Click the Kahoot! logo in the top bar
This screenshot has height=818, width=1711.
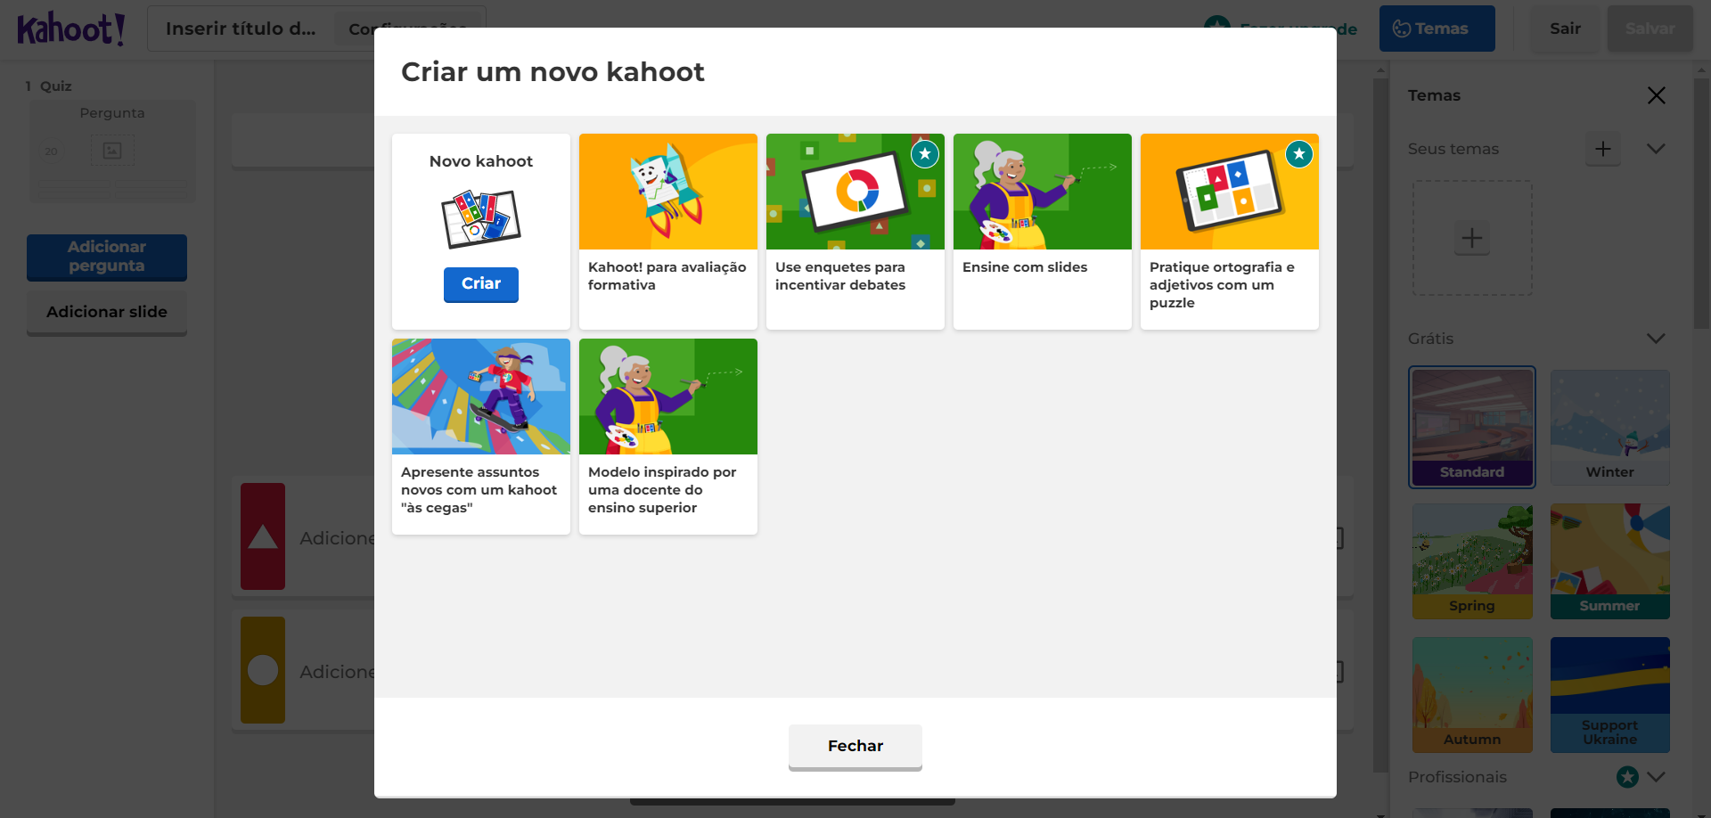tap(71, 28)
